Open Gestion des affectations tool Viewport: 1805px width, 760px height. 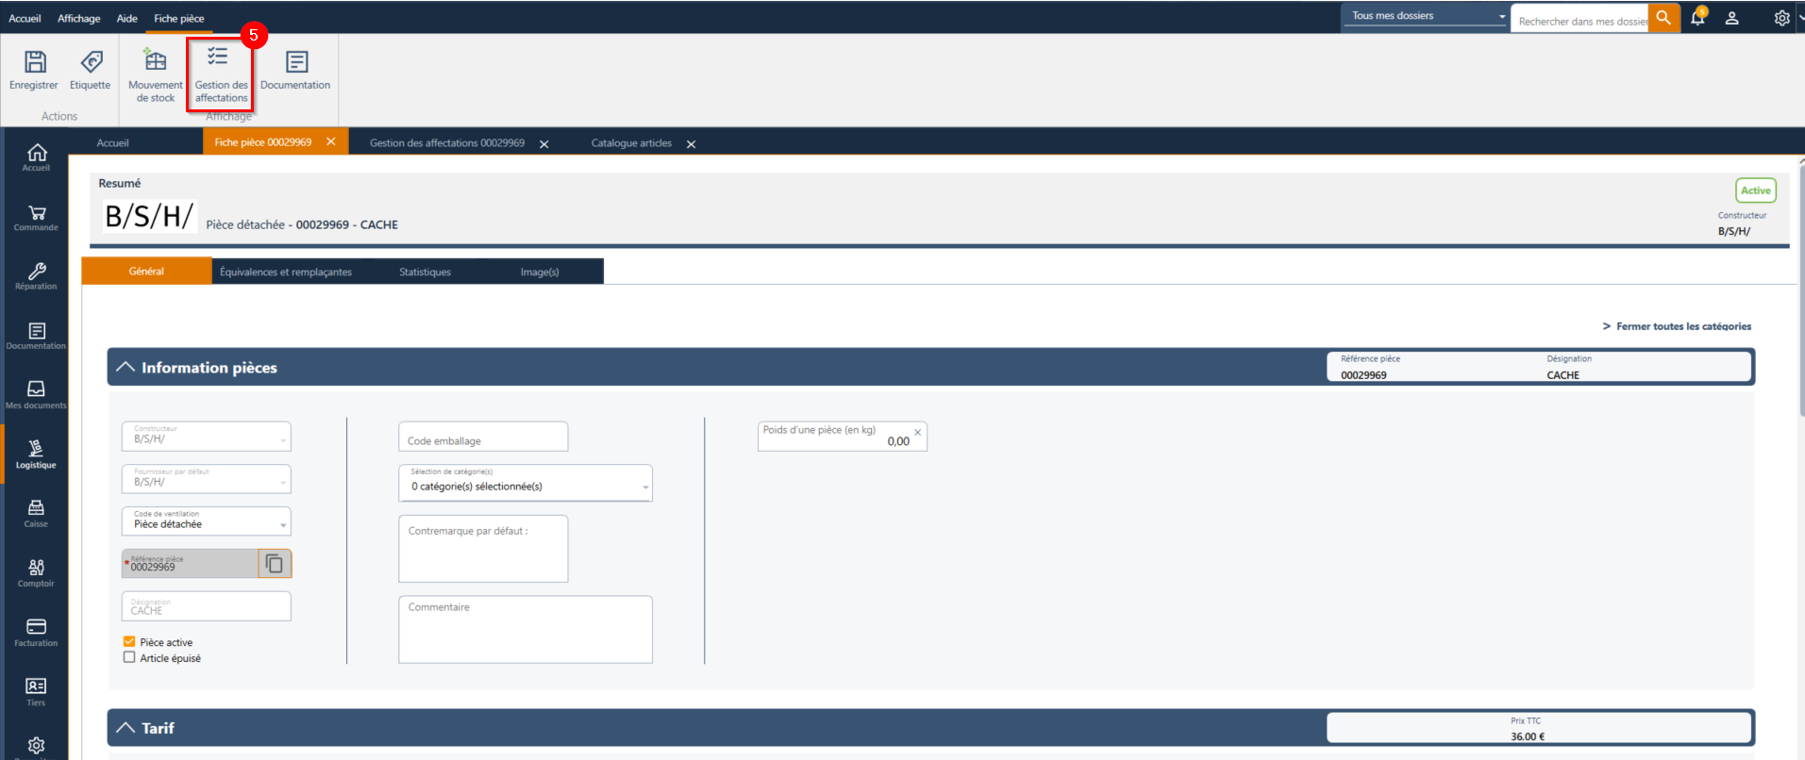(221, 75)
